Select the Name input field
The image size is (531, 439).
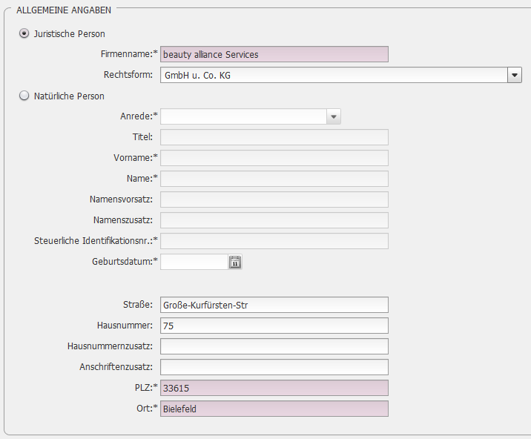[x=274, y=179]
